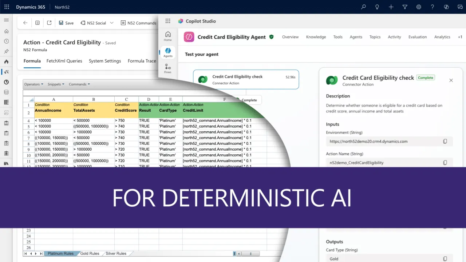Image resolution: width=466 pixels, height=262 pixels.
Task: Open Recent items clock in sidebar
Action: click(x=6, y=41)
